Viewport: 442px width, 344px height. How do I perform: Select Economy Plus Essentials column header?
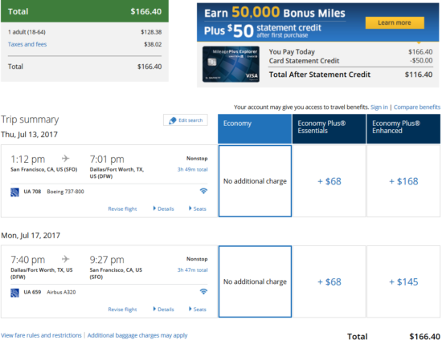[x=329, y=129]
